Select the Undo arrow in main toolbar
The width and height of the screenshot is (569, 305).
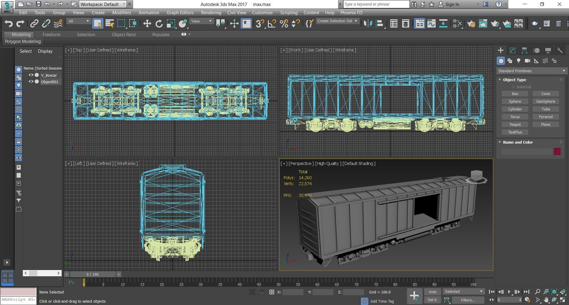click(x=9, y=24)
